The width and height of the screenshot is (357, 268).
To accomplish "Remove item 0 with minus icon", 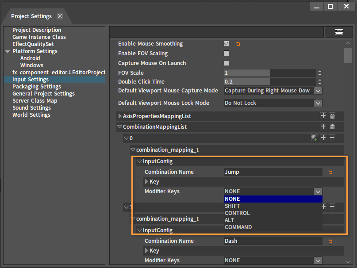I will (x=332, y=138).
